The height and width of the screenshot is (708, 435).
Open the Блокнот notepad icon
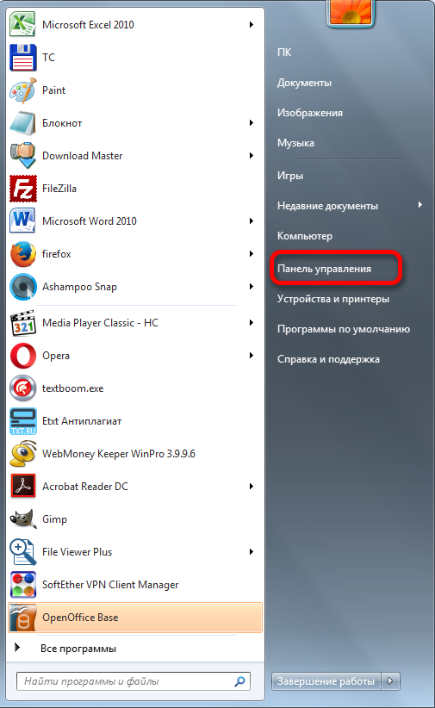click(22, 123)
